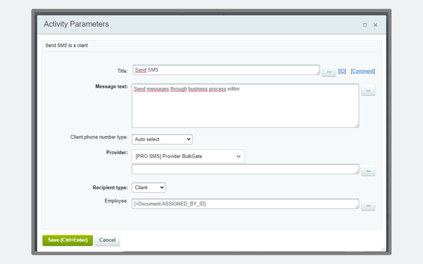Open the Recipient type dropdown
The width and height of the screenshot is (423, 264).
pos(148,188)
